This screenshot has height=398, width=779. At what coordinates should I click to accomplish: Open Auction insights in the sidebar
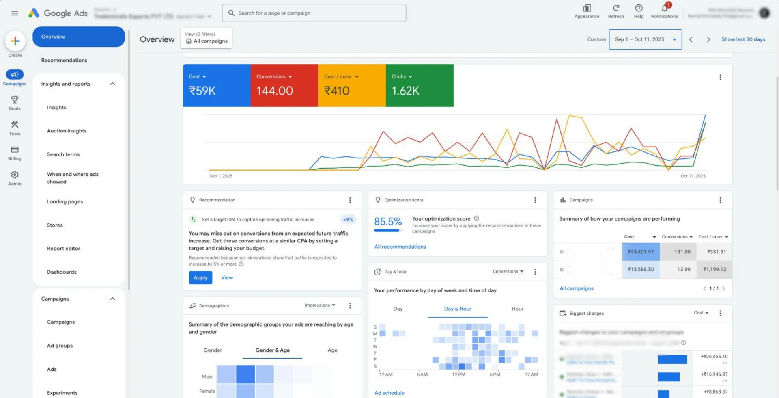pyautogui.click(x=67, y=131)
